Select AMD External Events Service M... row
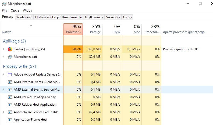The image size is (213, 125). [x=106, y=90]
